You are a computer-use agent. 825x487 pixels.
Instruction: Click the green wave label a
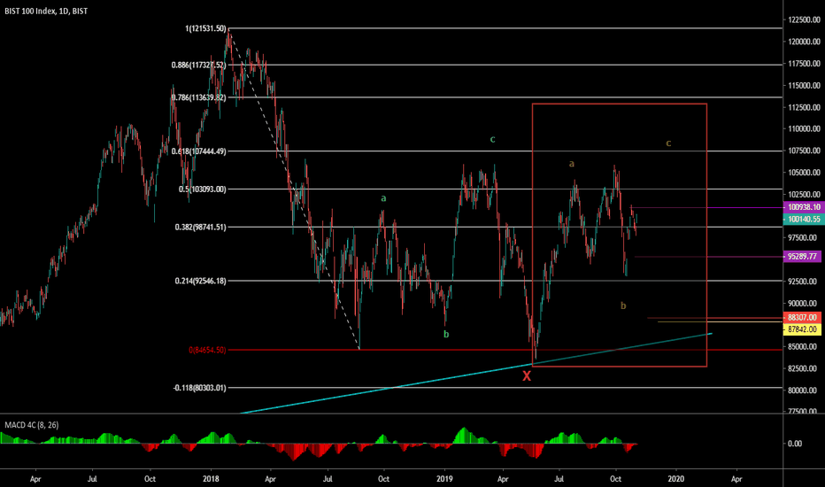[x=383, y=198]
